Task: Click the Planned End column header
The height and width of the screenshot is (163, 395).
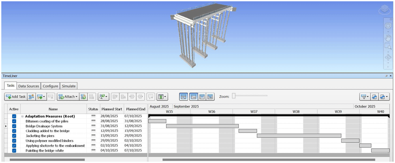Action: point(136,109)
